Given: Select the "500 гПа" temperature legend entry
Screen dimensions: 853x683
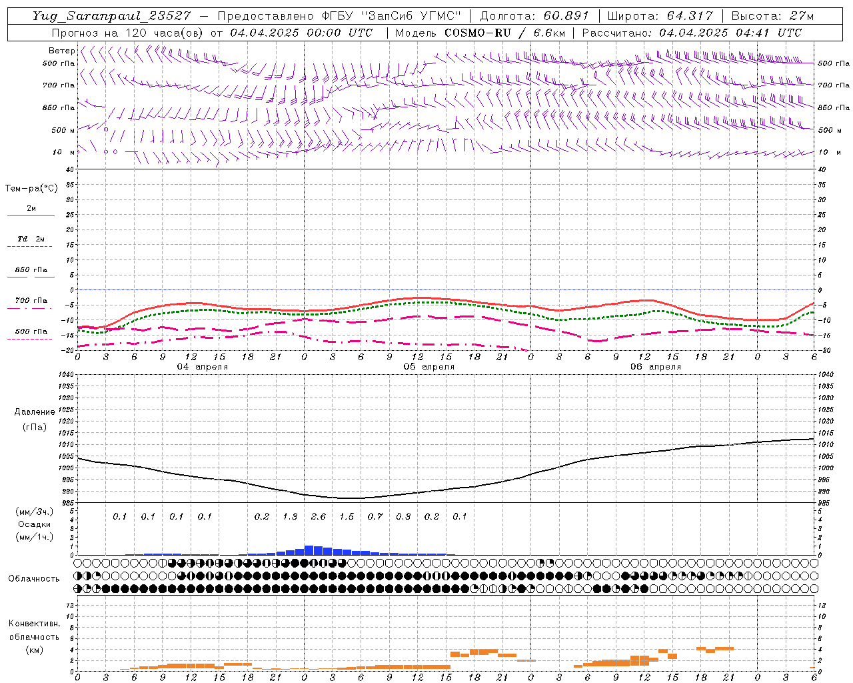Looking at the screenshot, I should point(31,331).
